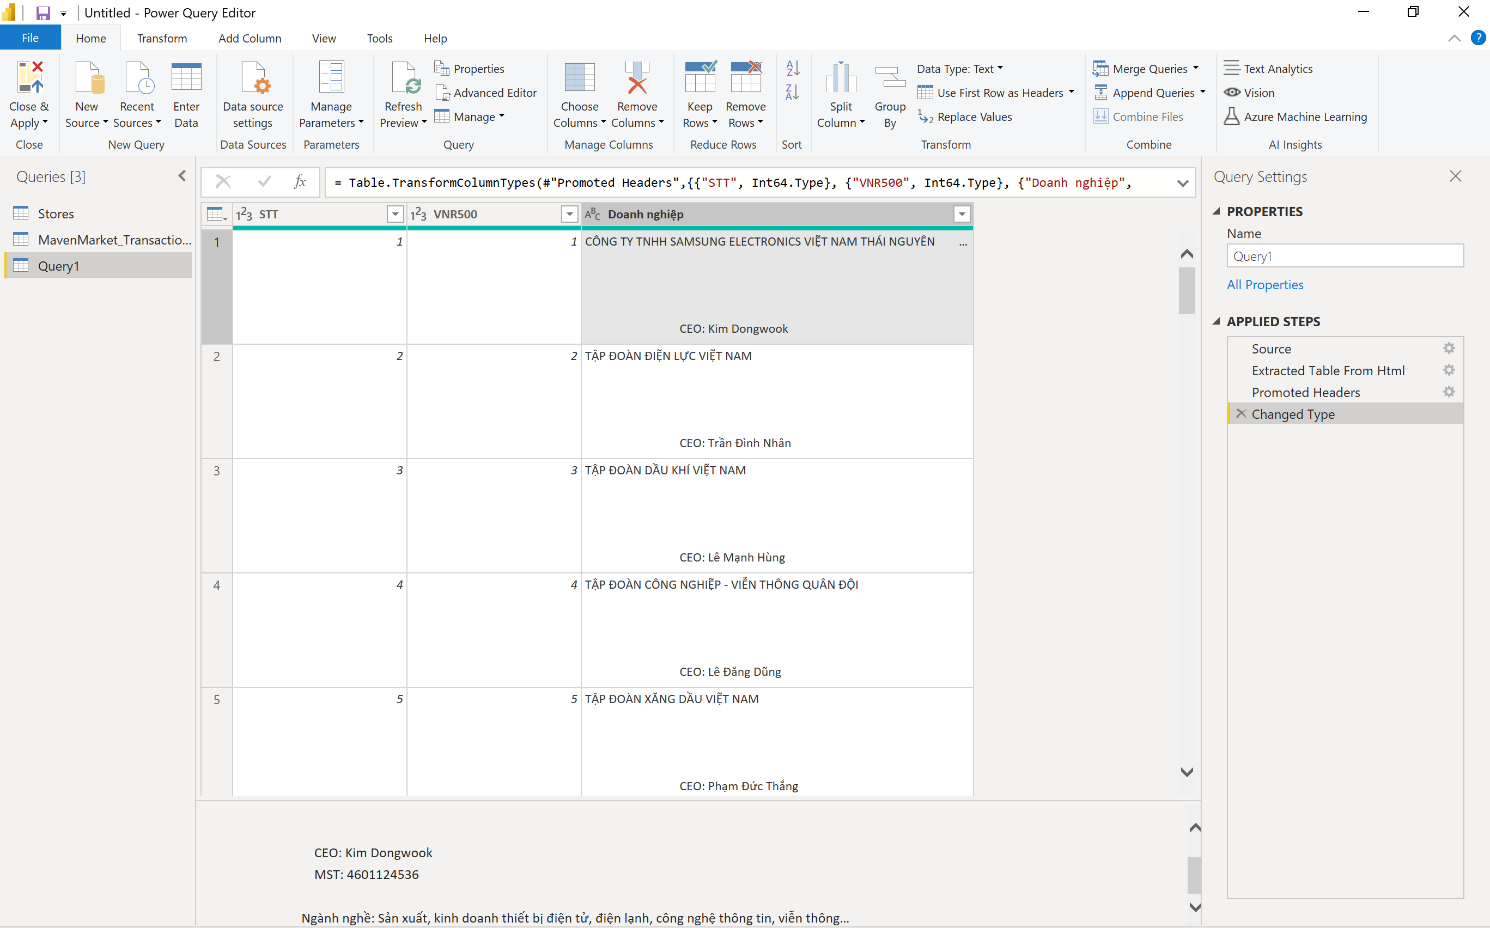Collapse the APPLIED STEPS section

coord(1216,321)
